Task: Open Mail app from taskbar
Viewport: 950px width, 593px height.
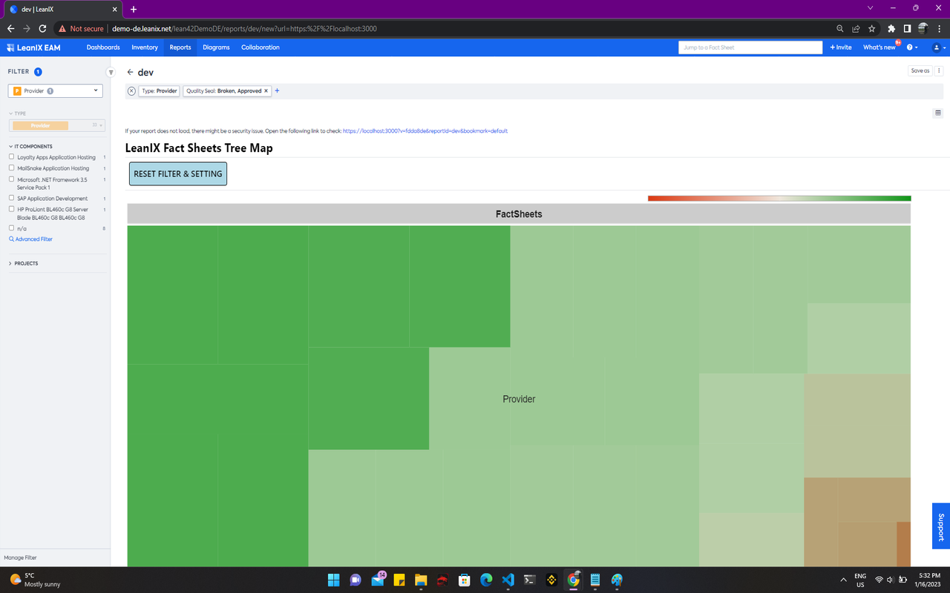Action: point(378,580)
